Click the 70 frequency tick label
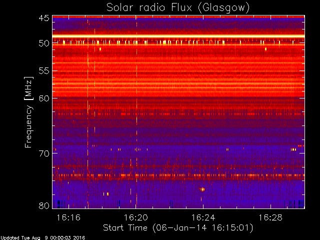This screenshot has width=320, height=240. coord(44,153)
